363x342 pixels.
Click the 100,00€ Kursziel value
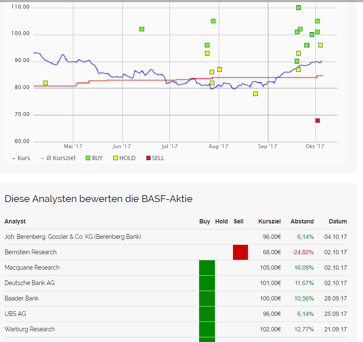pyautogui.click(x=270, y=298)
